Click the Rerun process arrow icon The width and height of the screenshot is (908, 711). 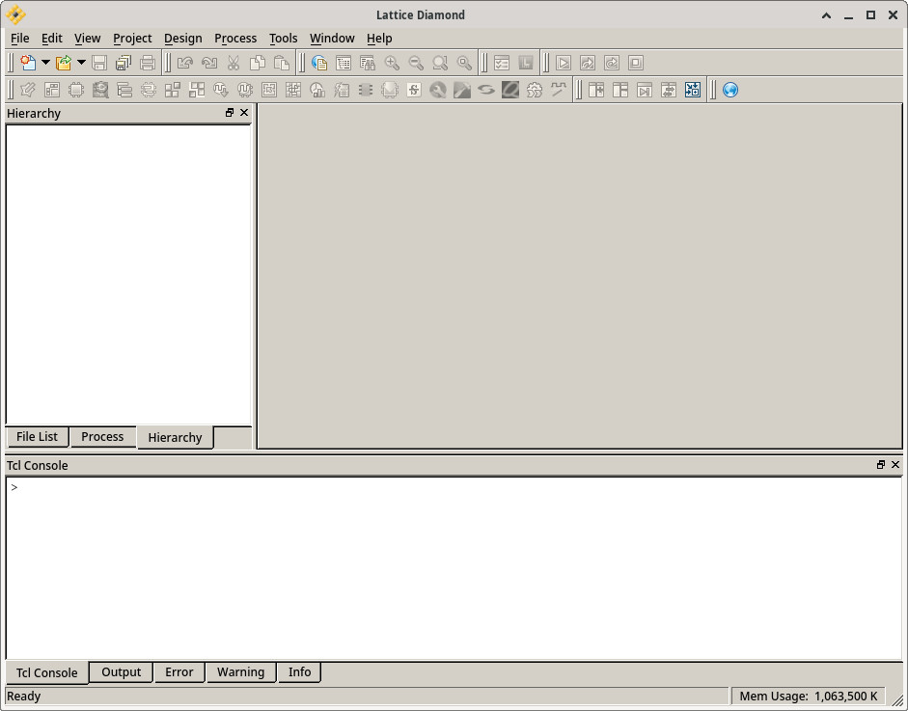588,63
